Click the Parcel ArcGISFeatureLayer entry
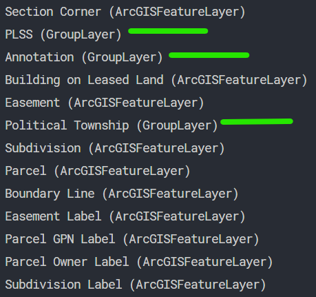 click(98, 171)
